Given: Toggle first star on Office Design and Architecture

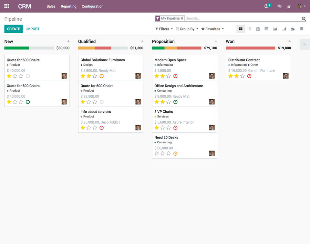Looking at the screenshot, I should [157, 102].
